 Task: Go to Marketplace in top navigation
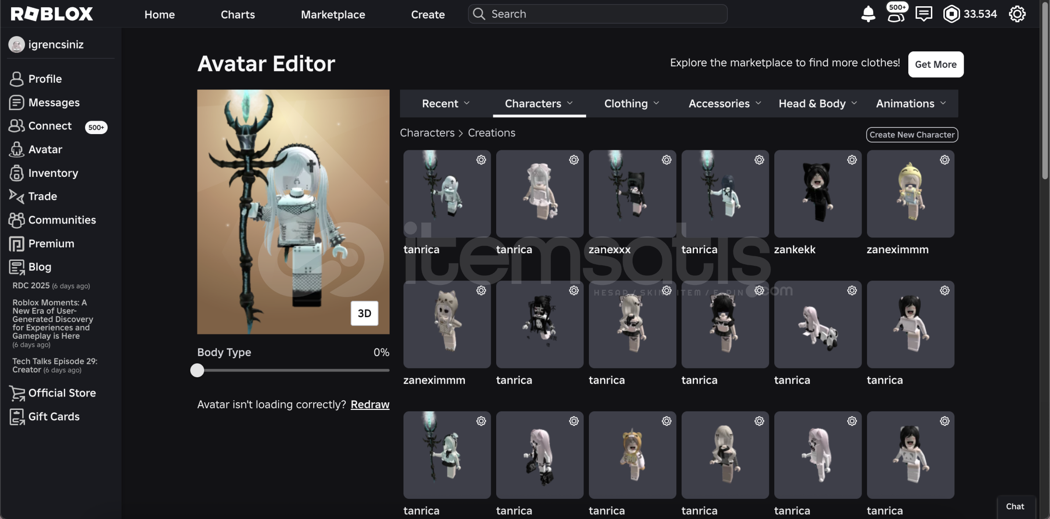(x=333, y=14)
